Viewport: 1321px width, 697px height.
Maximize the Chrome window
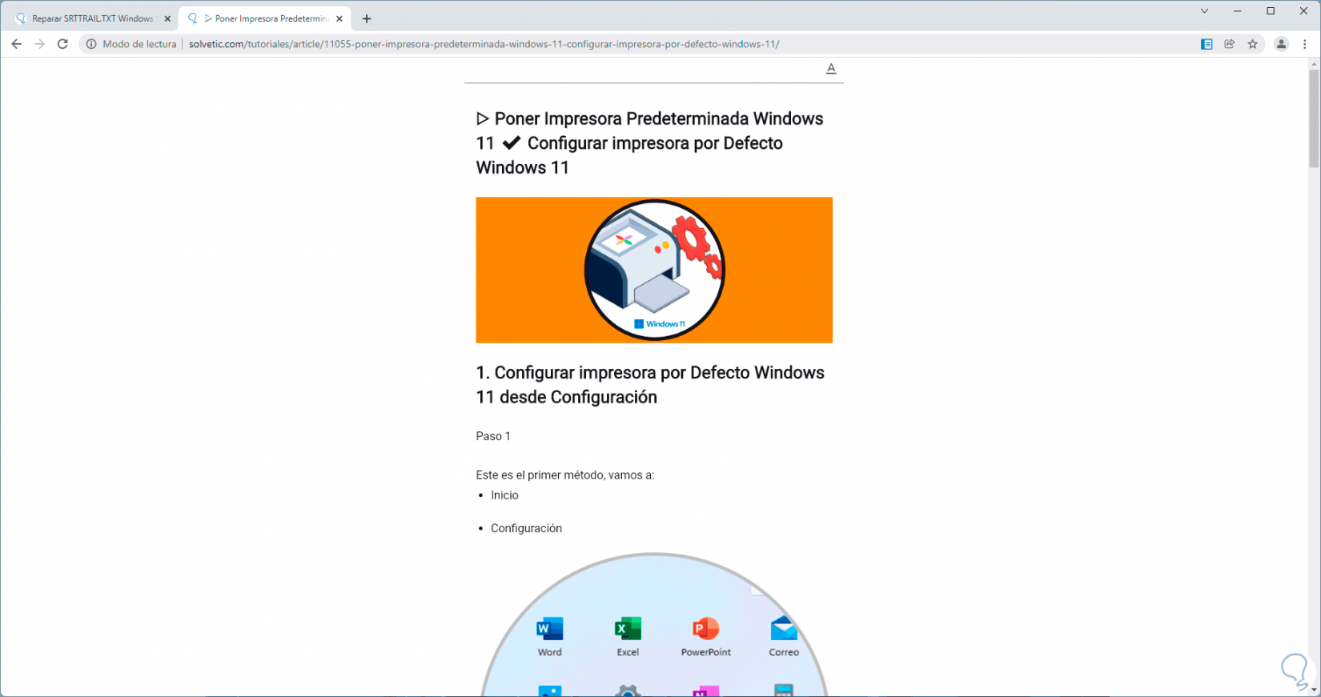pyautogui.click(x=1271, y=11)
